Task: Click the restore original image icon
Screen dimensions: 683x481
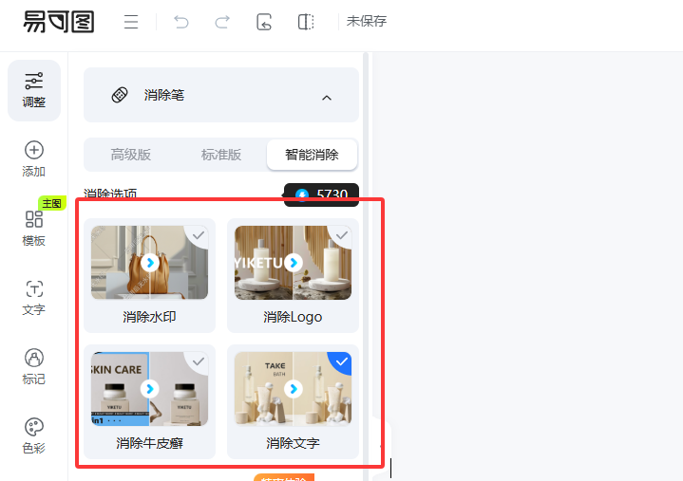Action: 264,22
